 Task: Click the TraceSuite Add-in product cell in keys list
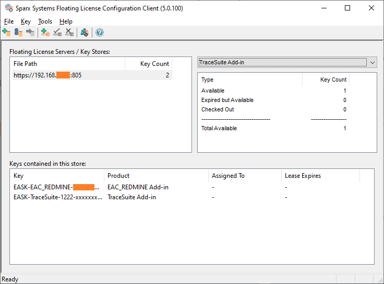coord(131,197)
